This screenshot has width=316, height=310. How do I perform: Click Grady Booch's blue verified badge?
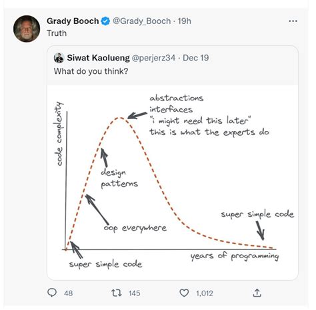pyautogui.click(x=105, y=21)
